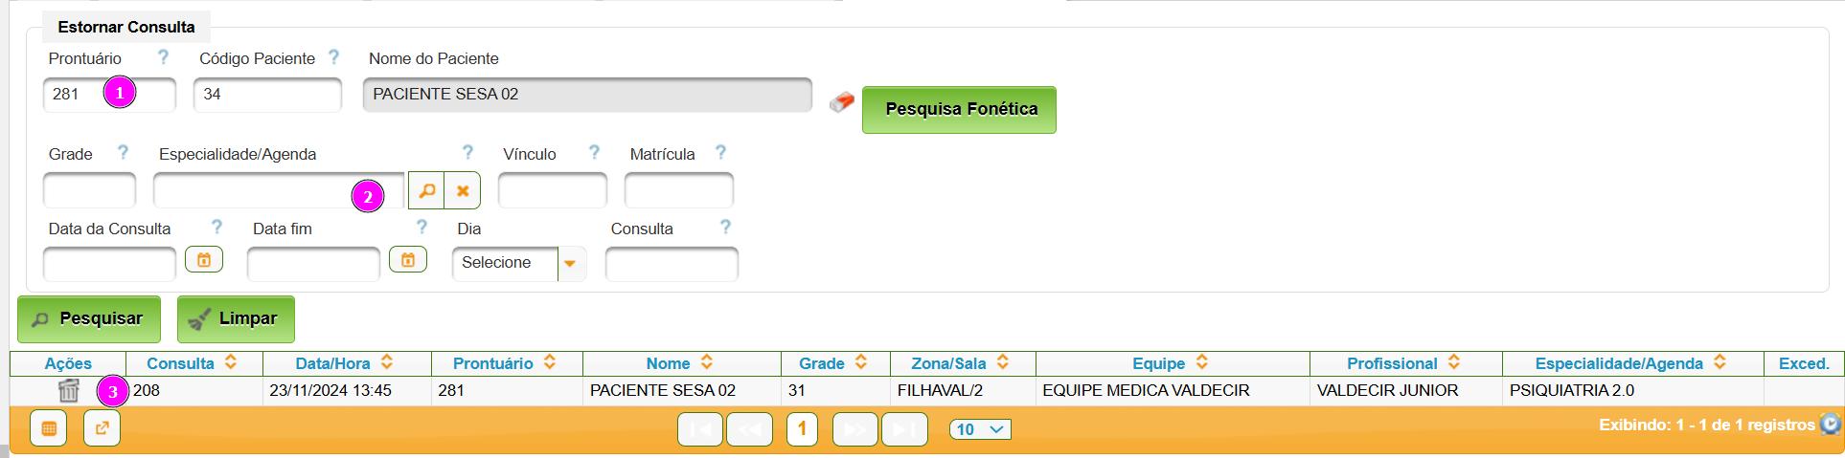Click the help icon next to Matrícula
This screenshot has height=458, width=1845.
(x=720, y=152)
